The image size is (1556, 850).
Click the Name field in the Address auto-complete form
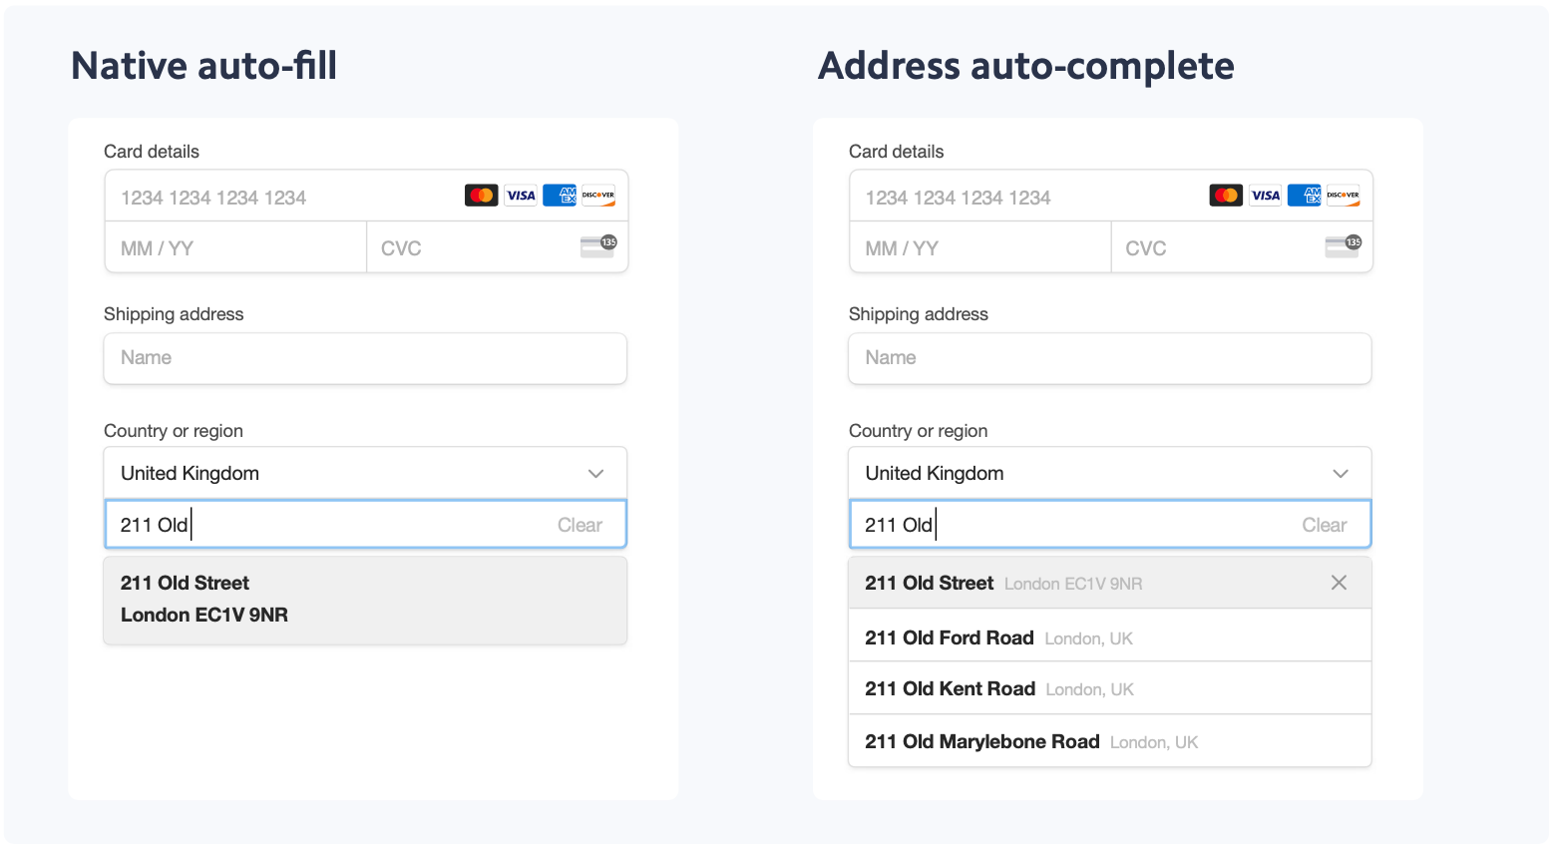pos(1109,358)
